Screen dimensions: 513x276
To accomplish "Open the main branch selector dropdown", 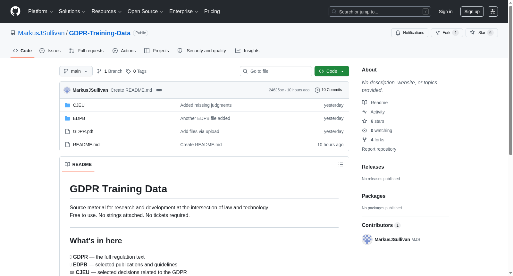I will (76, 71).
